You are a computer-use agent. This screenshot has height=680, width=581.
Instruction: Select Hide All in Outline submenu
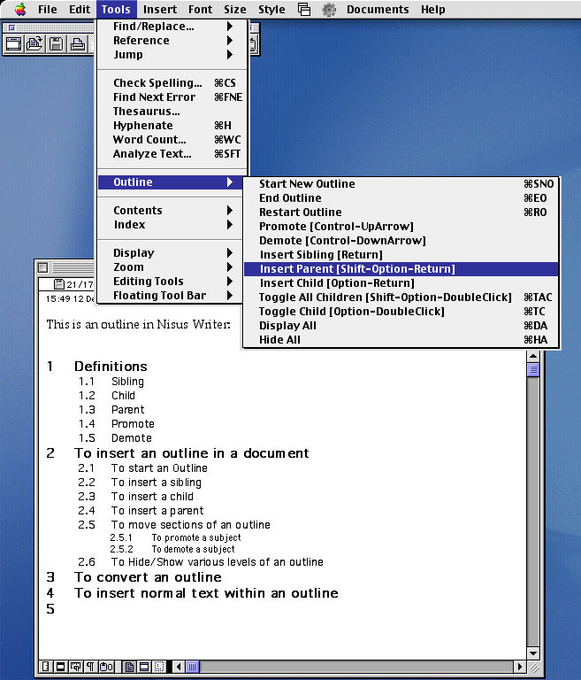point(401,340)
